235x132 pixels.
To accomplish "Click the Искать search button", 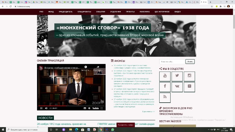I will pos(190,62).
